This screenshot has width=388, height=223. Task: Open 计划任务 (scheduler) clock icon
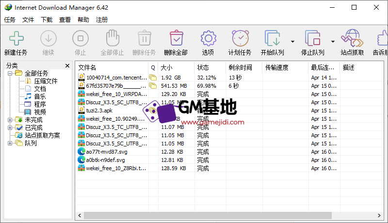click(x=240, y=38)
